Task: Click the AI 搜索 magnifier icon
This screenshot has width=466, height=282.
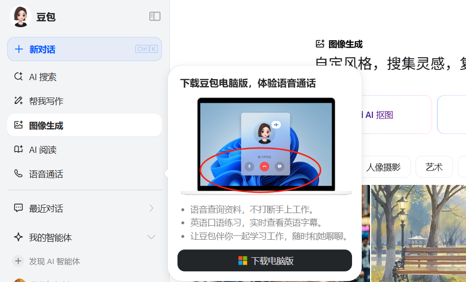Action: click(x=18, y=77)
